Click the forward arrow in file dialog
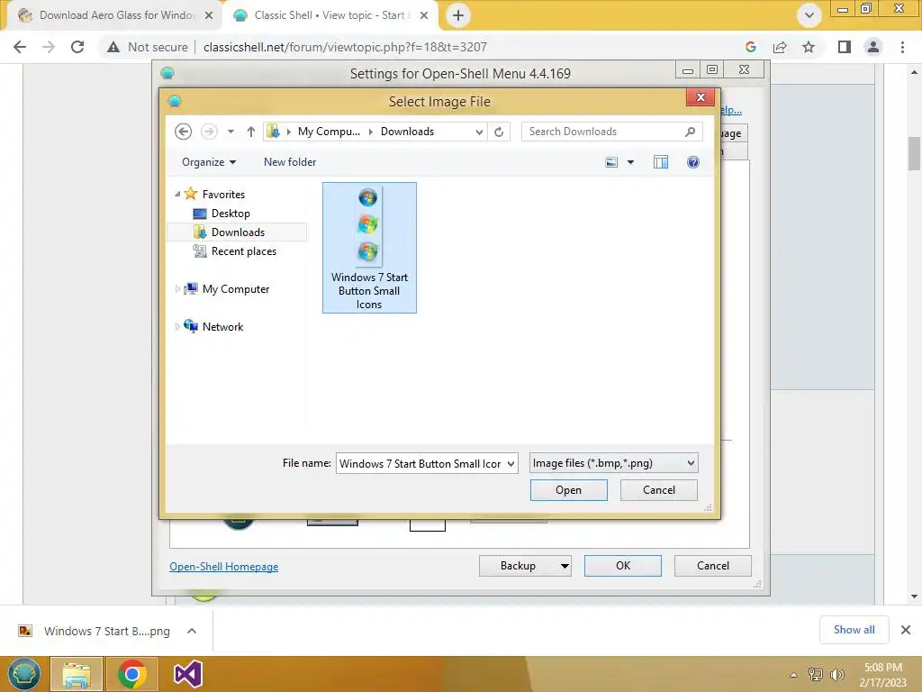922x692 pixels. (x=209, y=132)
